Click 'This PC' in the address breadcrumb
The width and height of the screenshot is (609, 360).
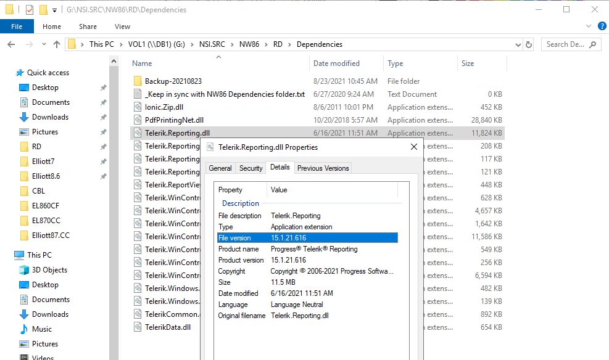coord(102,44)
